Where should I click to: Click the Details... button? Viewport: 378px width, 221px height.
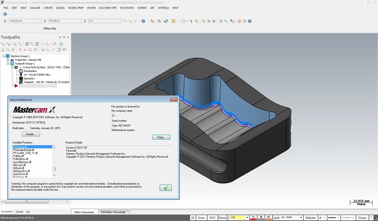click(x=31, y=134)
